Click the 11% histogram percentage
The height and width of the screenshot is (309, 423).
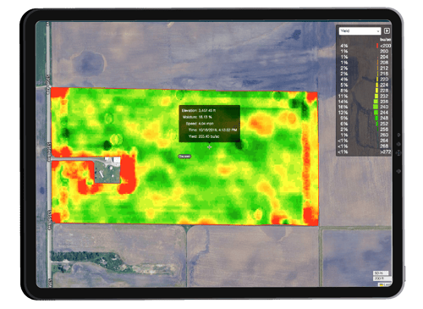pos(343,96)
